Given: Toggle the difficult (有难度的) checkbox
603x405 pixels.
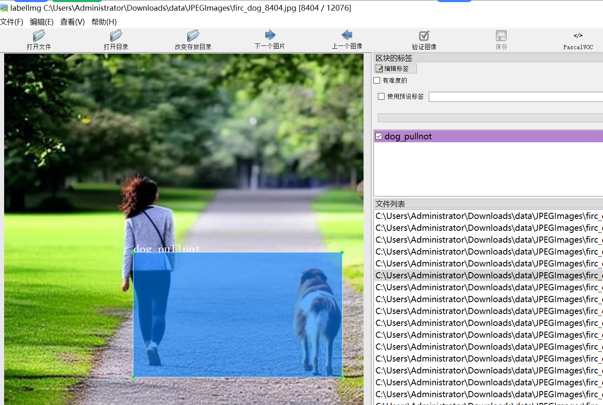Looking at the screenshot, I should click(377, 80).
